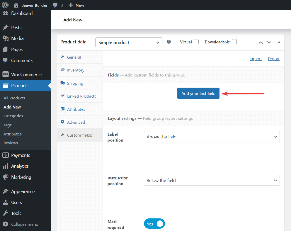Click the Export link
Screen dimensions: 291x231
coord(273,58)
